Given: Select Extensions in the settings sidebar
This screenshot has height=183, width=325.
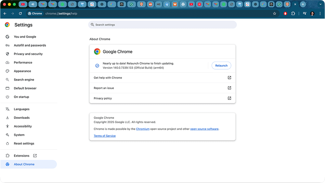Looking at the screenshot, I should 21,156.
